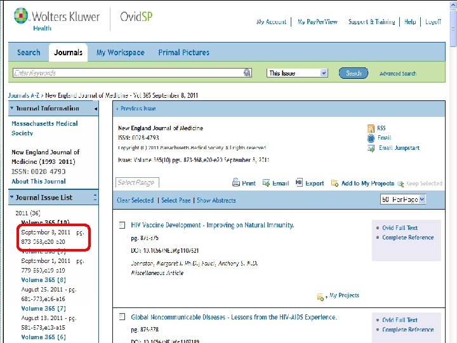Collapse the Journal Issue List section triangle

11,197
